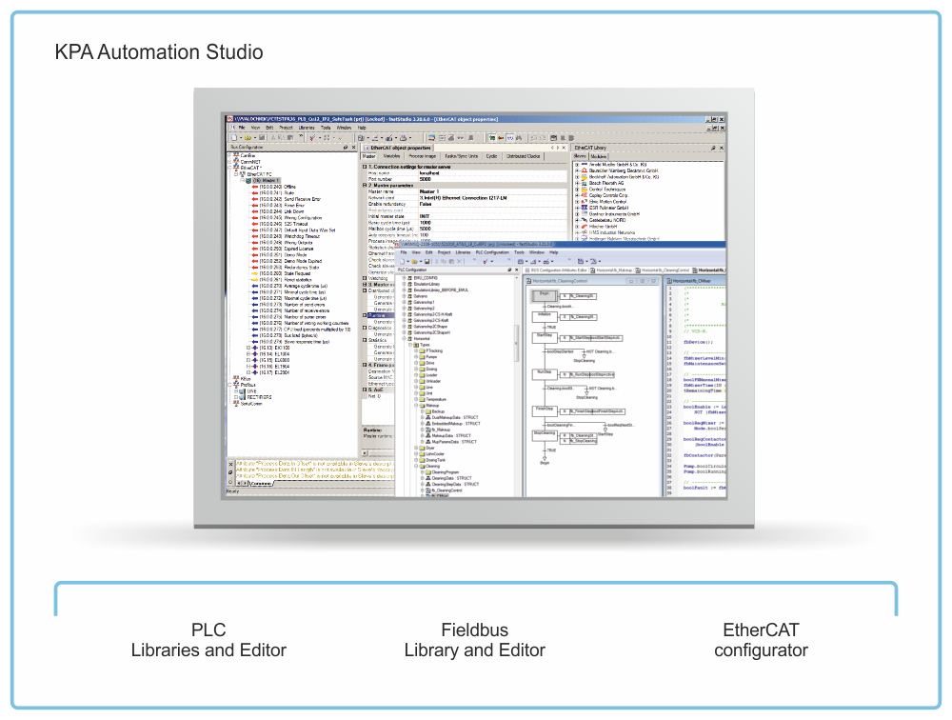Open Tools menu in EtherCAT configurator window
The image size is (952, 720).
[326, 129]
